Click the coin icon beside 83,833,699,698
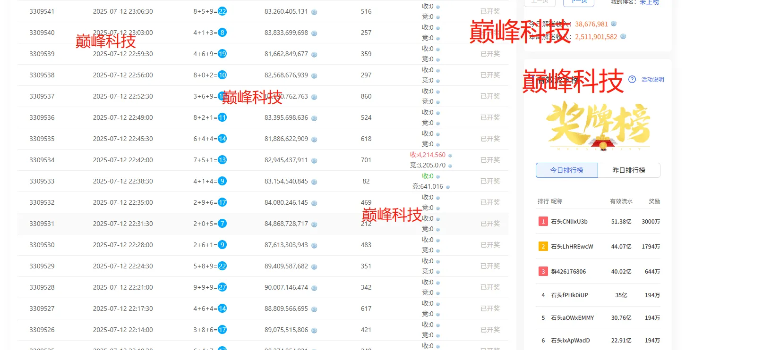This screenshot has width=771, height=350. click(314, 33)
